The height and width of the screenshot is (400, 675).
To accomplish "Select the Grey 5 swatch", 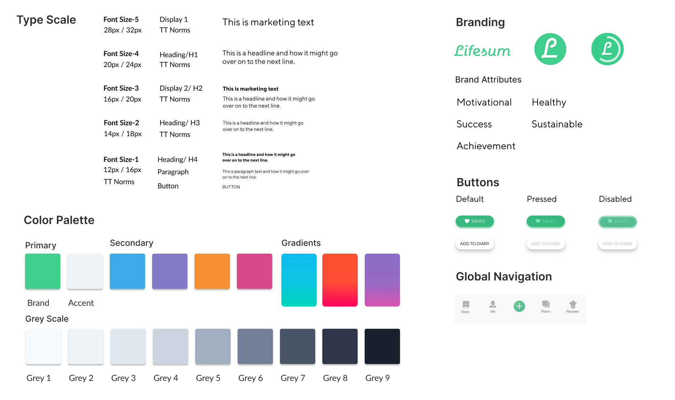I will [x=213, y=346].
